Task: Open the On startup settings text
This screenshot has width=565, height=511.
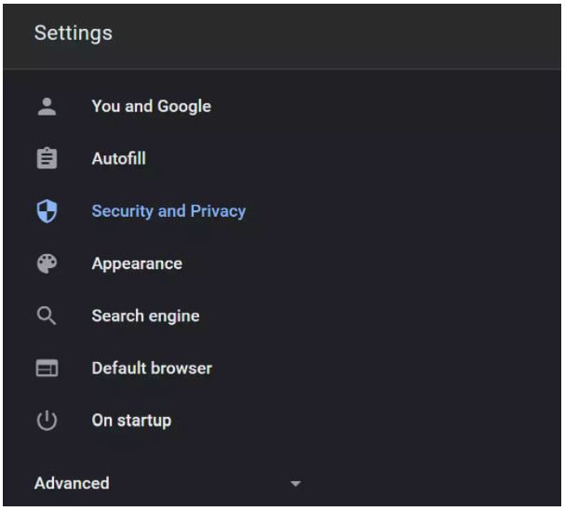Action: tap(131, 421)
